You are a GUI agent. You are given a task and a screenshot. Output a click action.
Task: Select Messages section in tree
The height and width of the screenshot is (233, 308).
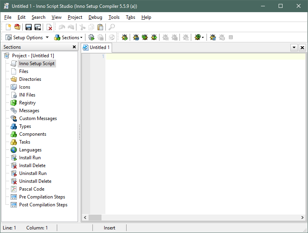29,111
